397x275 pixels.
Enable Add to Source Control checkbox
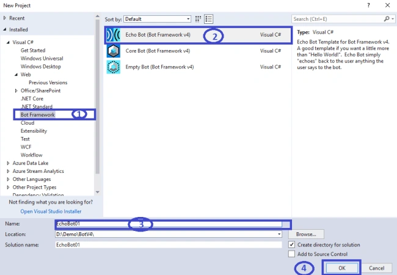click(x=291, y=254)
